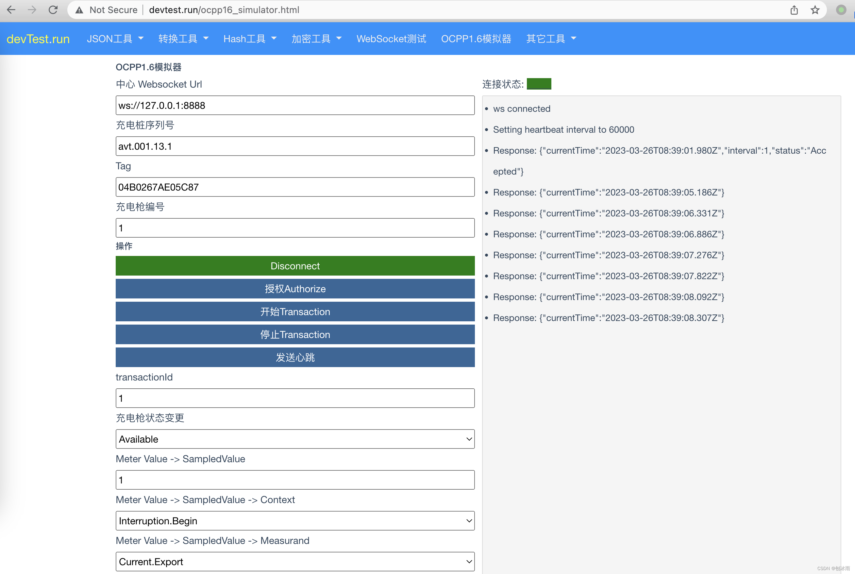
Task: Expand the 充电枪状态变更 Available dropdown
Action: point(295,439)
